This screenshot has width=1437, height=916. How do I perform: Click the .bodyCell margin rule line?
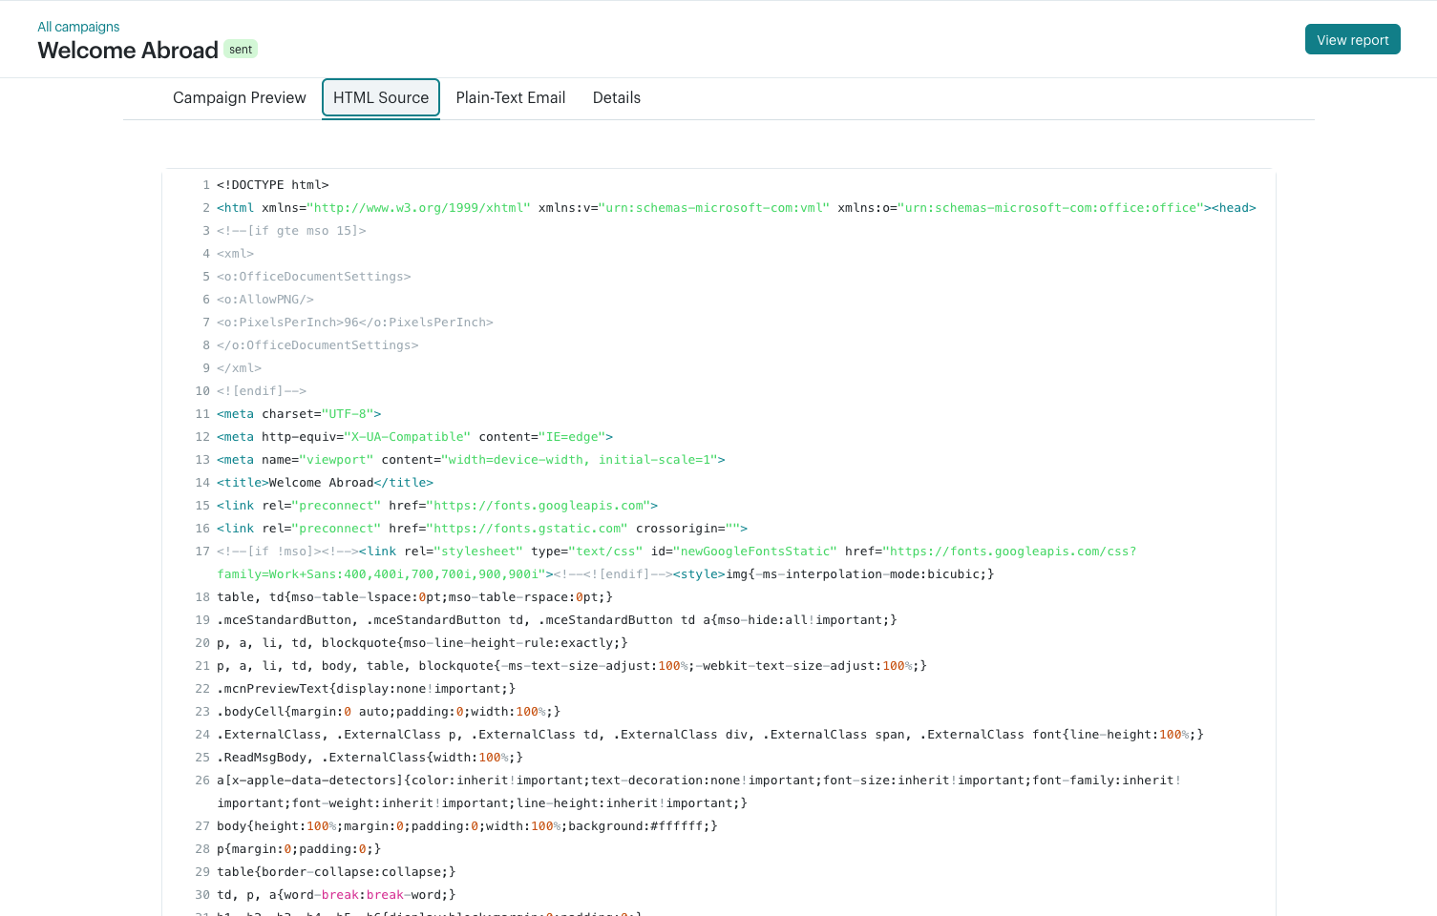pyautogui.click(x=388, y=712)
